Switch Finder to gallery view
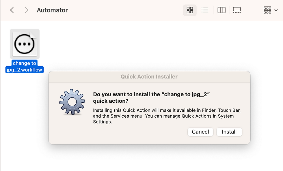The width and height of the screenshot is (283, 171). point(237,10)
